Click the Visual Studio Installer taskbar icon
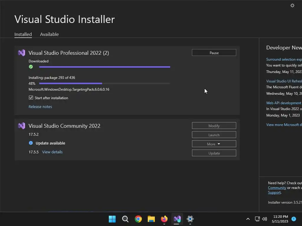The image size is (302, 226). pyautogui.click(x=177, y=219)
